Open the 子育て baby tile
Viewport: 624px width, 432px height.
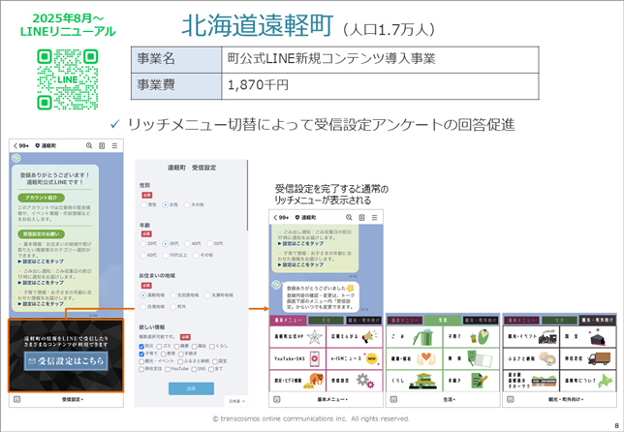pos(471,336)
